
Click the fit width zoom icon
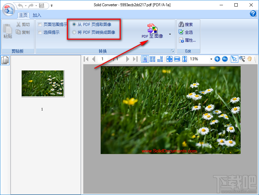click(177, 59)
